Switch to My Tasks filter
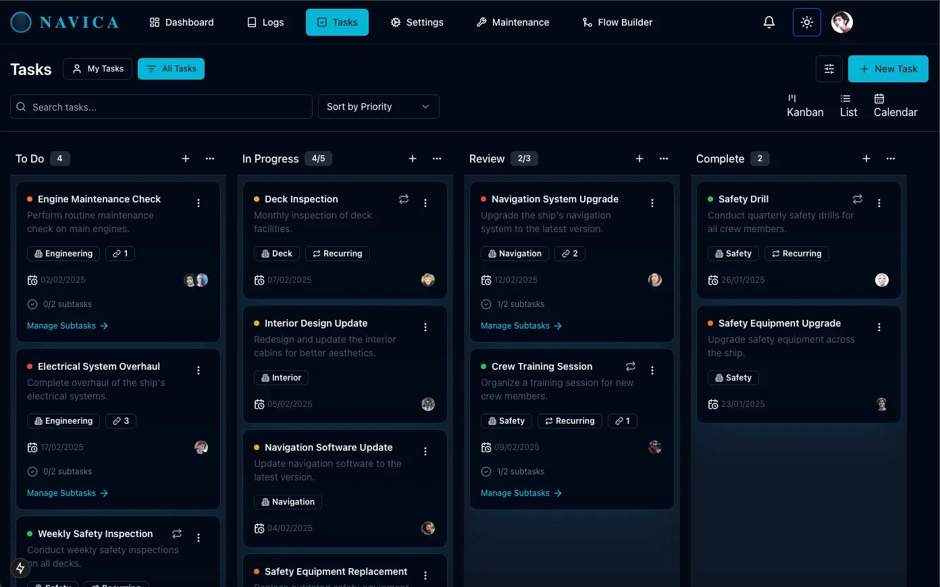The width and height of the screenshot is (940, 587). 97,68
